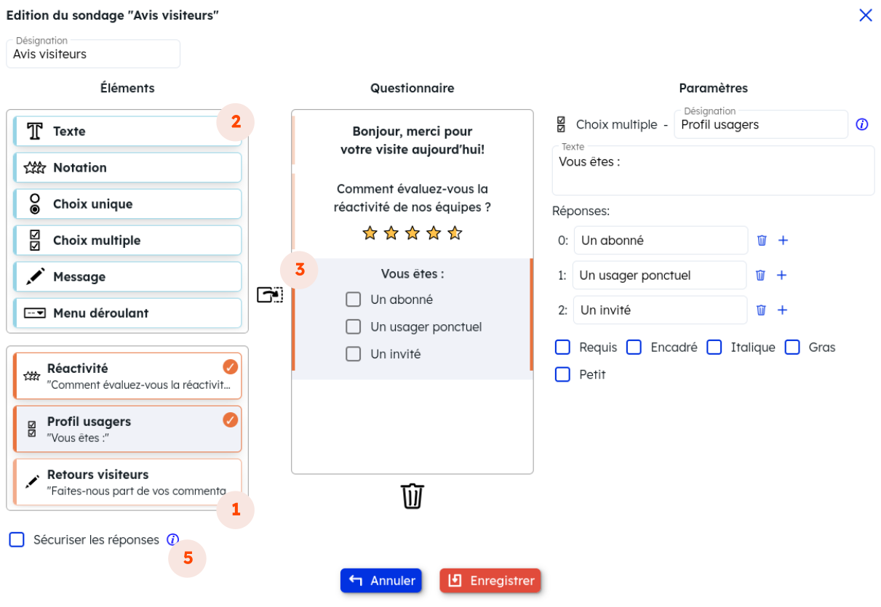Click the insert-element icon beside questionnaire
The height and width of the screenshot is (607, 881).
269,294
